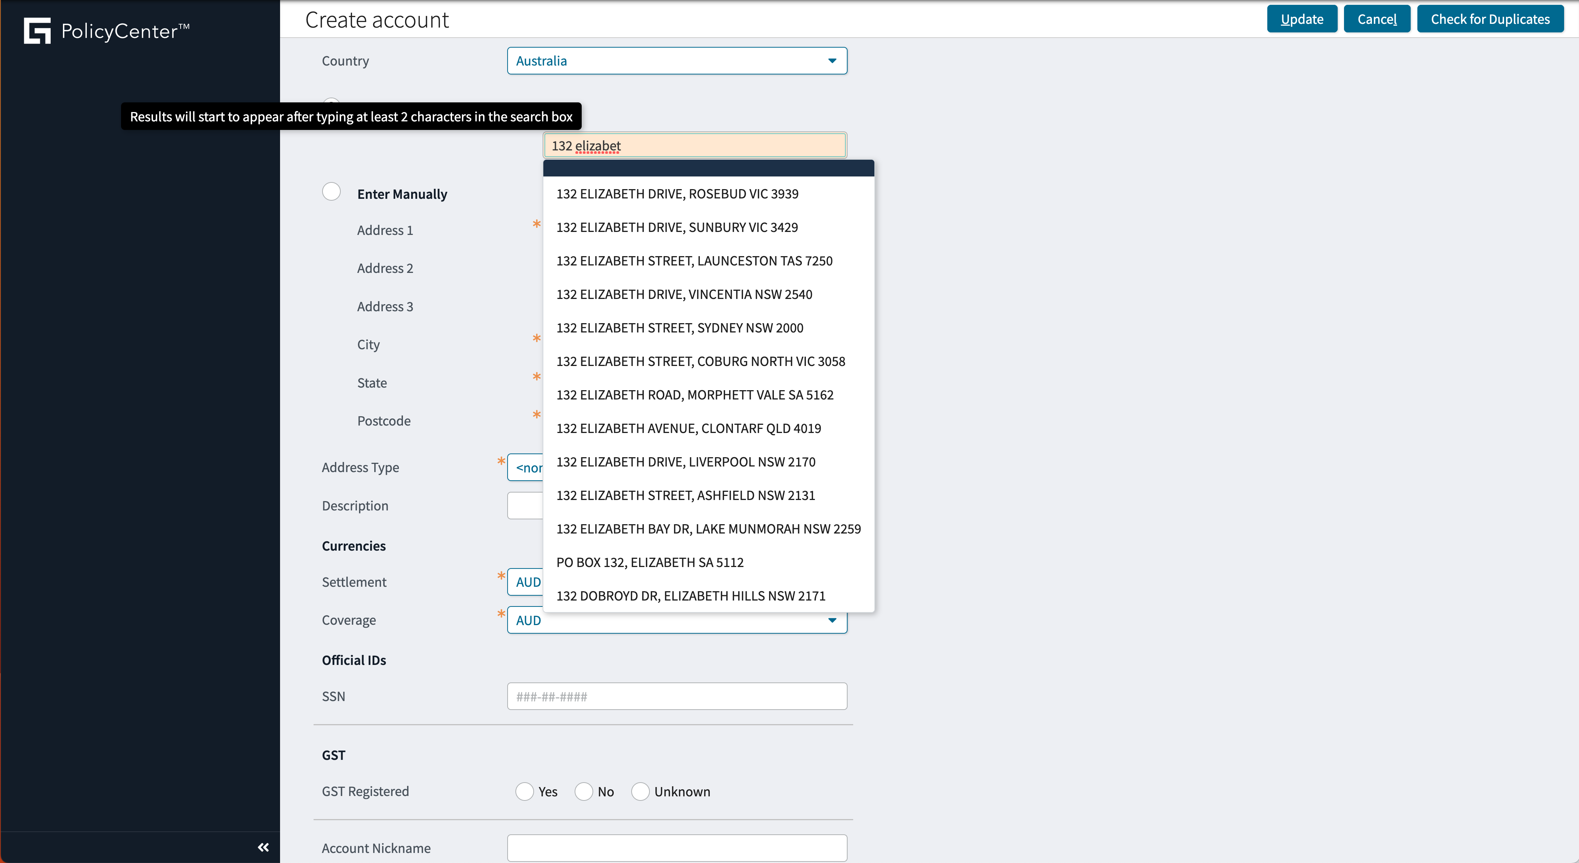
Task: Pick 132 Elizabeth Street, Sydney NSW 2000
Action: (x=679, y=328)
